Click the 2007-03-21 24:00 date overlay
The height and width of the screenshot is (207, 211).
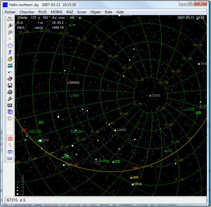pyautogui.click(x=191, y=18)
